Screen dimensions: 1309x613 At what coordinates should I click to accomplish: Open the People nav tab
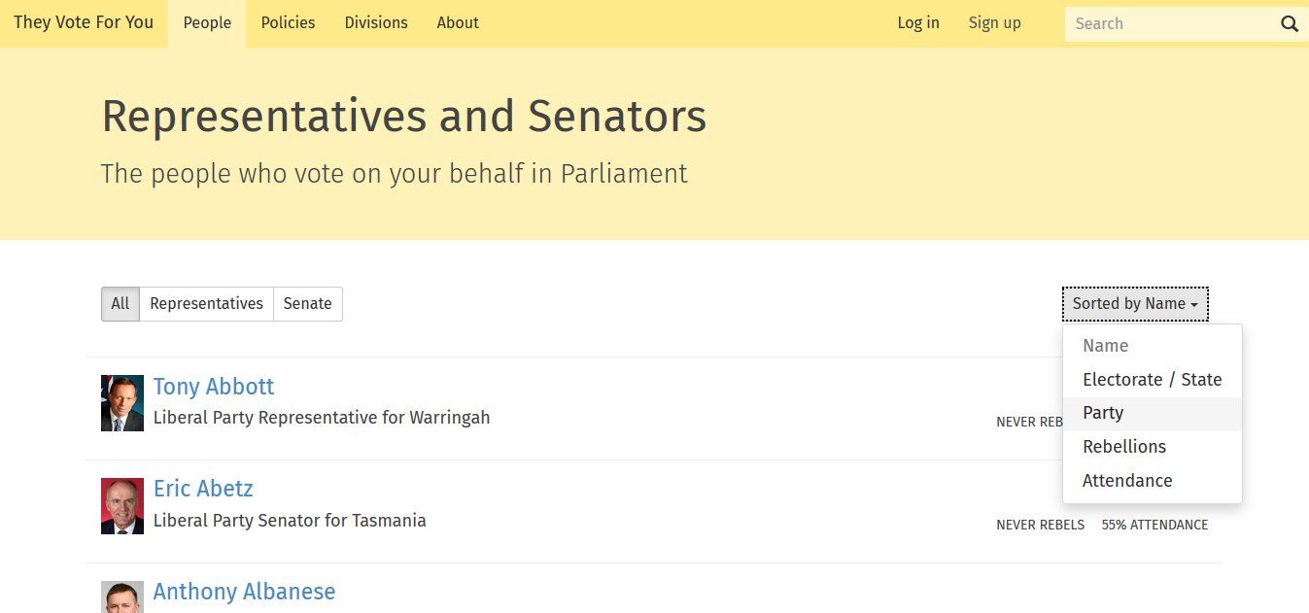pyautogui.click(x=207, y=23)
